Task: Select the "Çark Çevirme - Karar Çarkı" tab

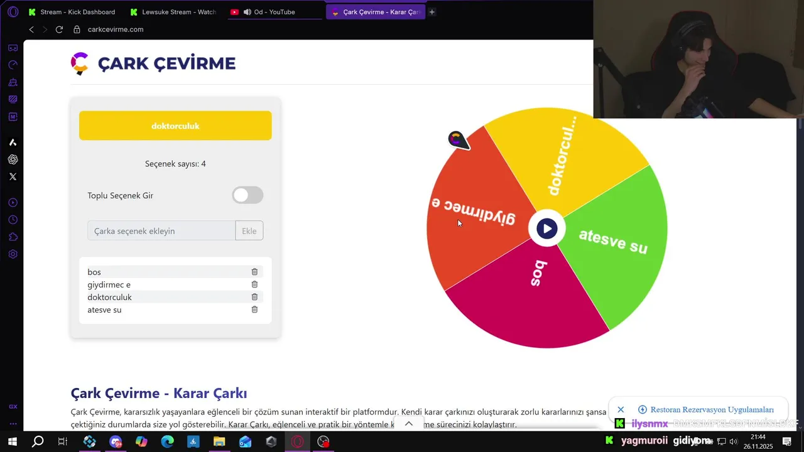Action: tap(376, 12)
